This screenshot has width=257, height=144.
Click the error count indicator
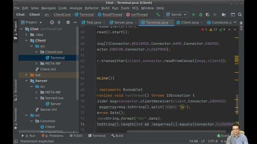click(x=204, y=30)
